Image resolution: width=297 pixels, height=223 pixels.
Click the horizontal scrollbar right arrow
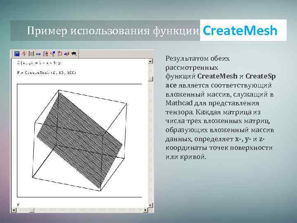click(x=146, y=210)
